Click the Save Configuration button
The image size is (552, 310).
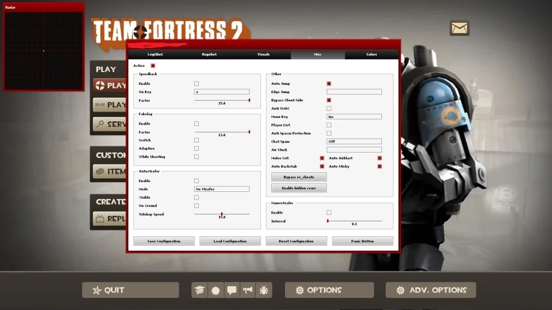pyautogui.click(x=164, y=241)
